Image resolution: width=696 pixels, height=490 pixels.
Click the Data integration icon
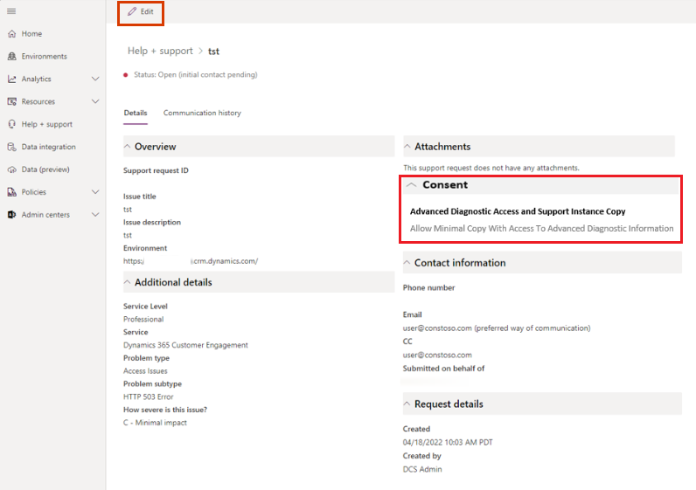click(x=12, y=147)
